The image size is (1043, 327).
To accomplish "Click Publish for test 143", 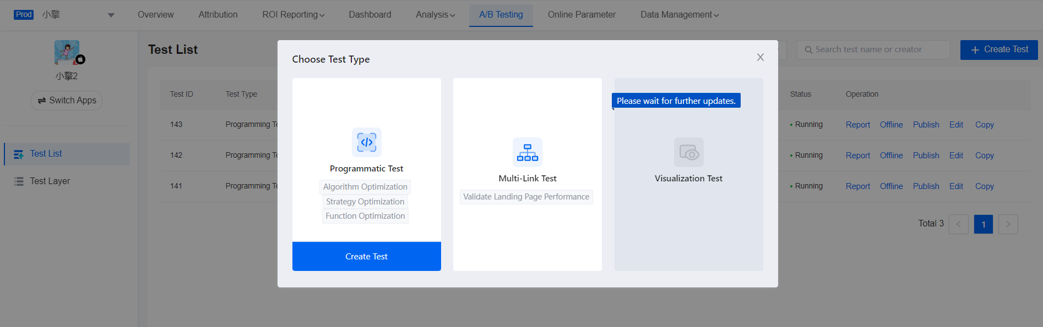I will [926, 125].
